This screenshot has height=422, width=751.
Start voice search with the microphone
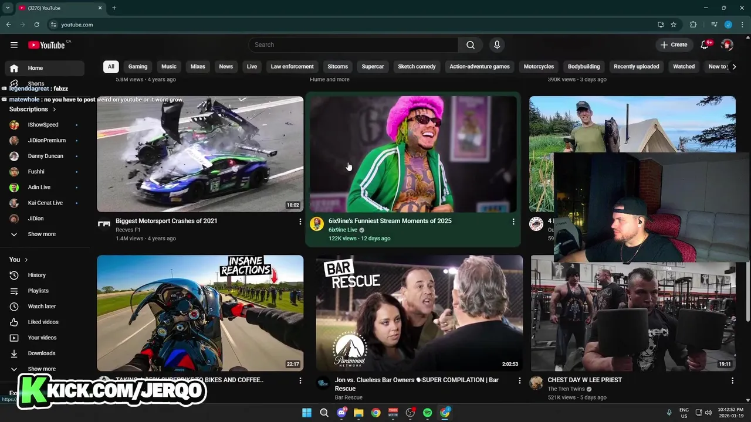point(497,45)
